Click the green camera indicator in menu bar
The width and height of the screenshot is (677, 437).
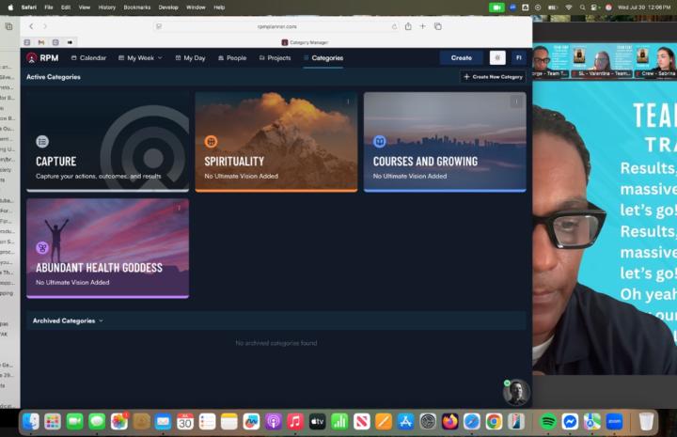pyautogui.click(x=496, y=8)
